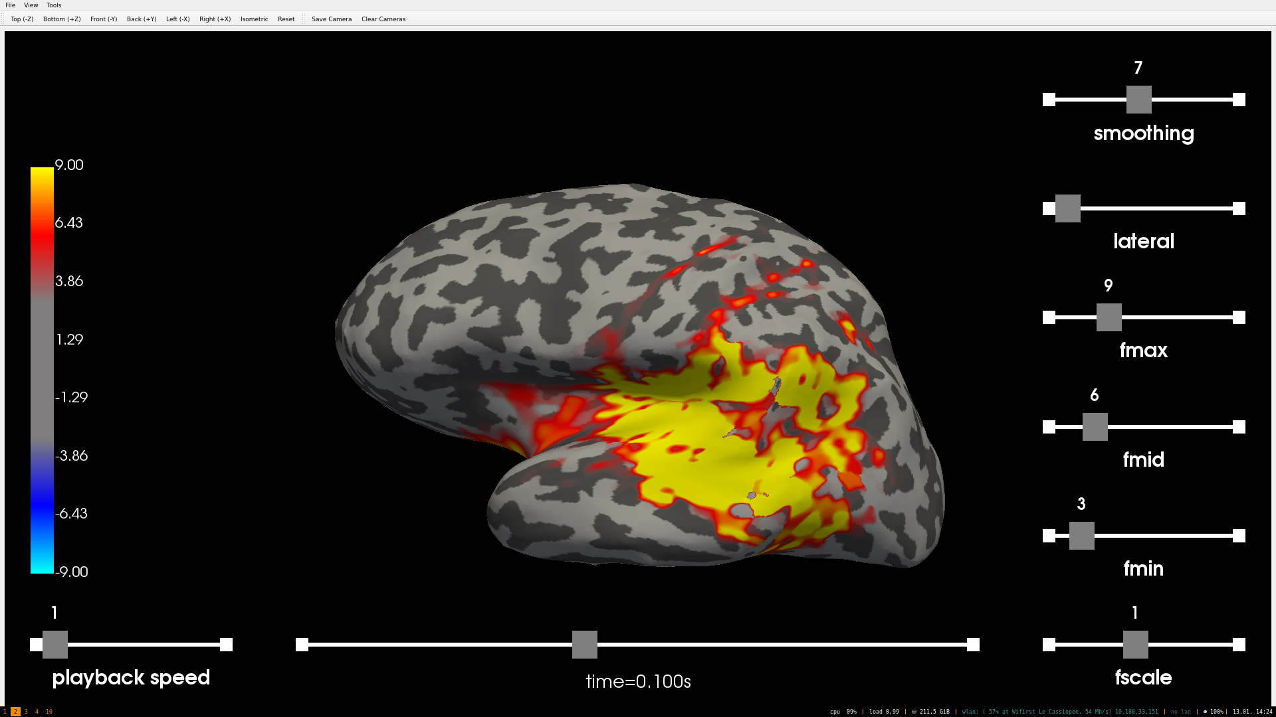Screen dimensions: 1276x717
Task: Click the time slider handle at 0.100s
Action: 584,645
